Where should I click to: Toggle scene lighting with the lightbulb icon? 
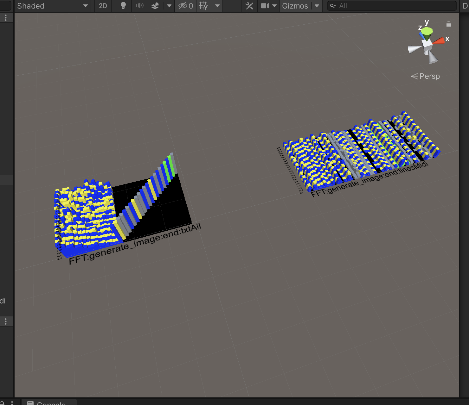coord(123,6)
